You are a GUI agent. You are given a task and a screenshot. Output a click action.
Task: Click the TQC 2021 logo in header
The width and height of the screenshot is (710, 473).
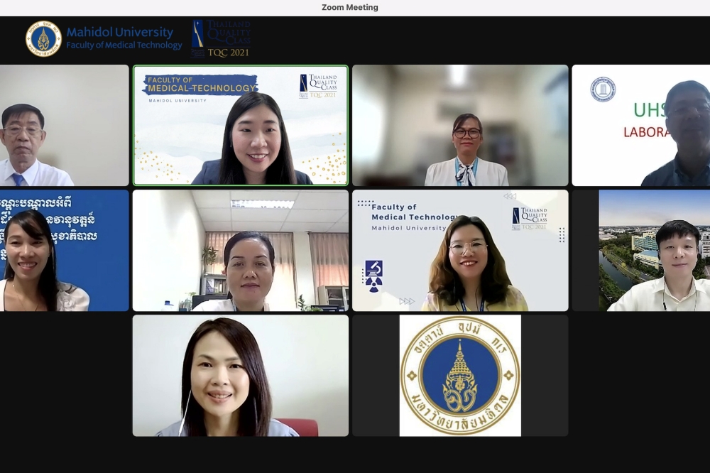click(221, 38)
